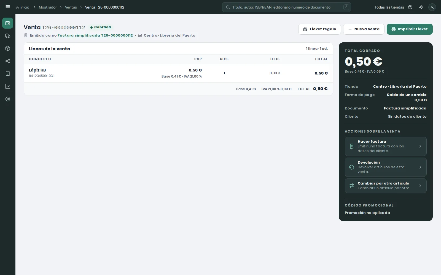441x275 pixels.
Task: Select Venta T26-0000000112 breadcrumb item
Action: tap(104, 7)
